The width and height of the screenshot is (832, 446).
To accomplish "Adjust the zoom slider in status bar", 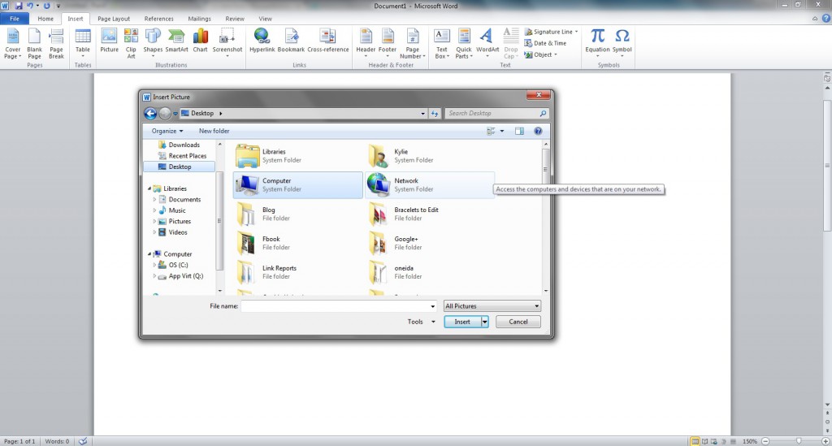I will click(799, 441).
